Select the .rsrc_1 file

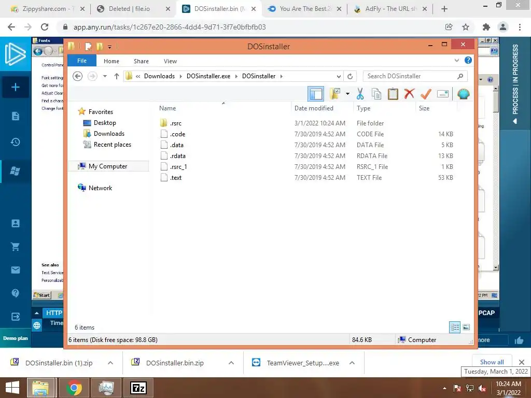click(x=178, y=166)
